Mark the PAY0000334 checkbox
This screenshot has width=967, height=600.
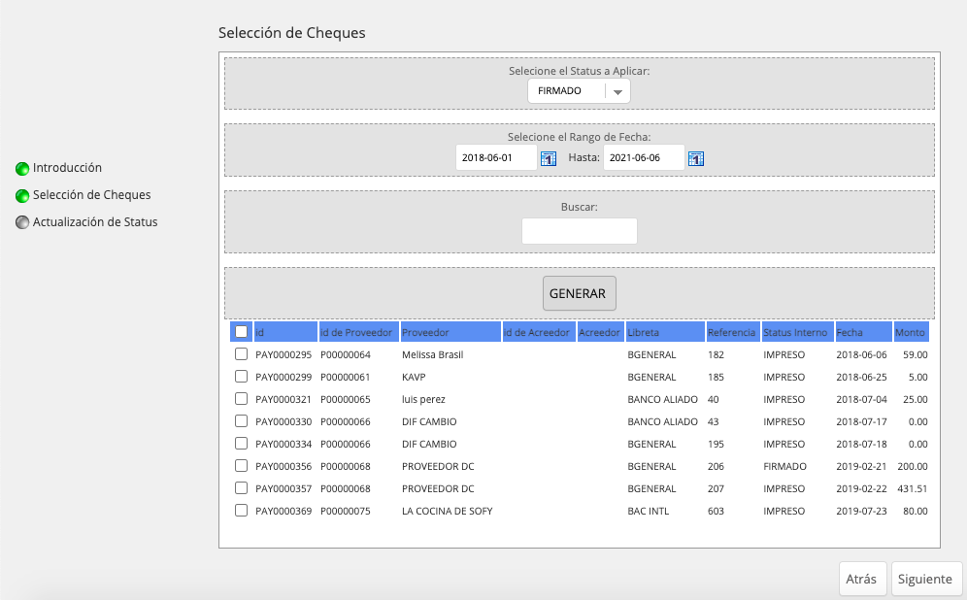point(241,444)
